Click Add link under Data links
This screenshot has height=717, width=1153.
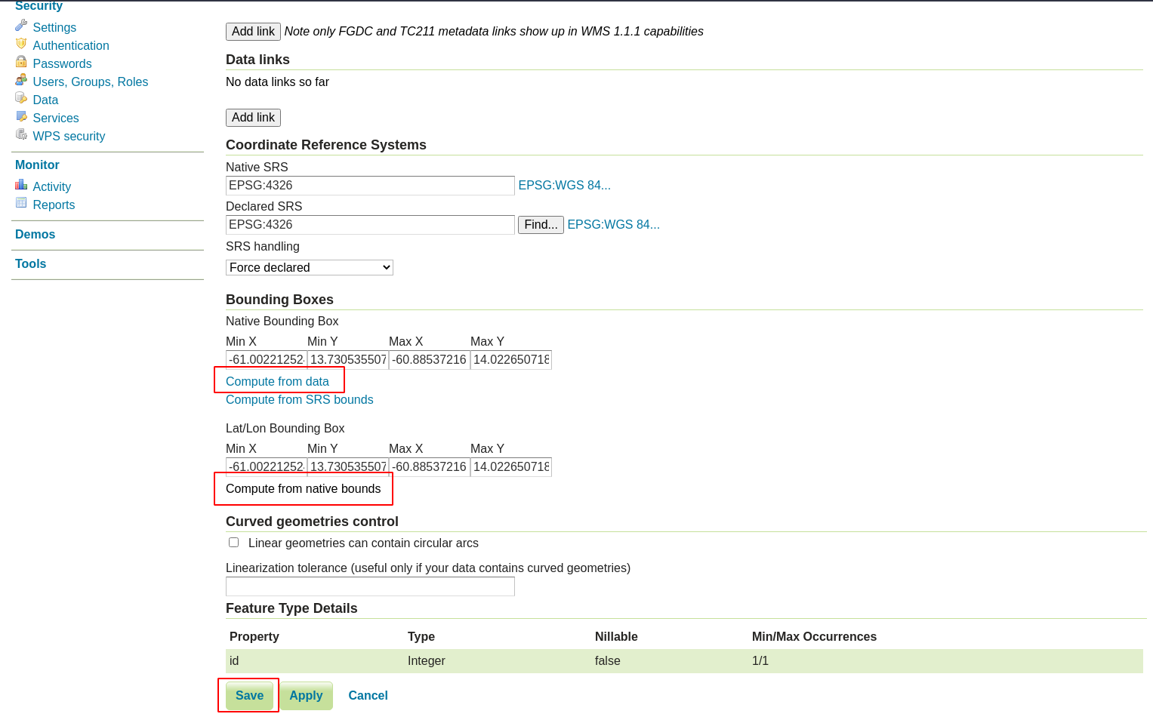point(253,118)
